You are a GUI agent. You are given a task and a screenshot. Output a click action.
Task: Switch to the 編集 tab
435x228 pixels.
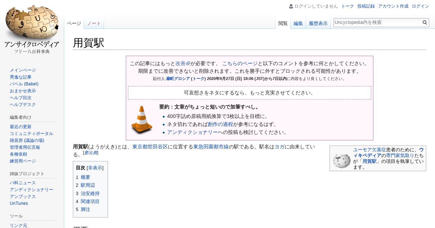298,24
